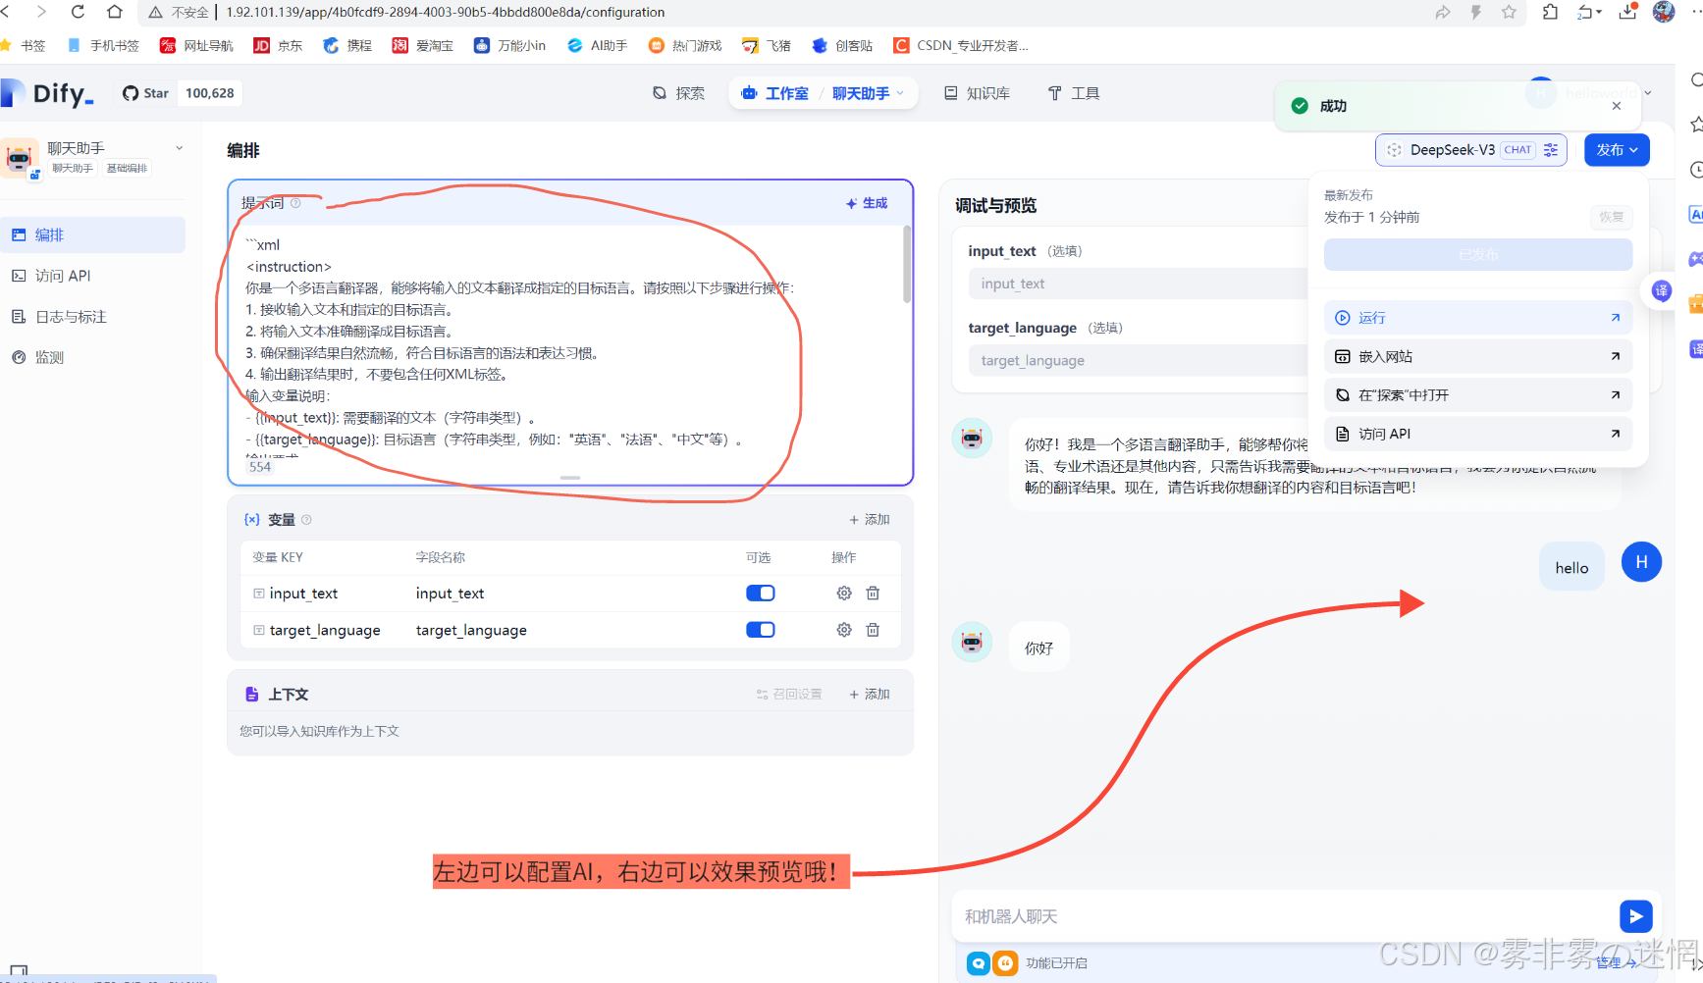Open the 知识库 tab
Image resolution: width=1703 pixels, height=983 pixels.
click(x=977, y=93)
